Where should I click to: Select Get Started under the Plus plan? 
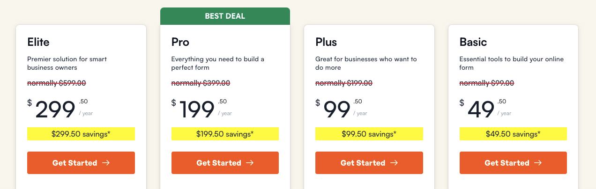pyautogui.click(x=369, y=163)
